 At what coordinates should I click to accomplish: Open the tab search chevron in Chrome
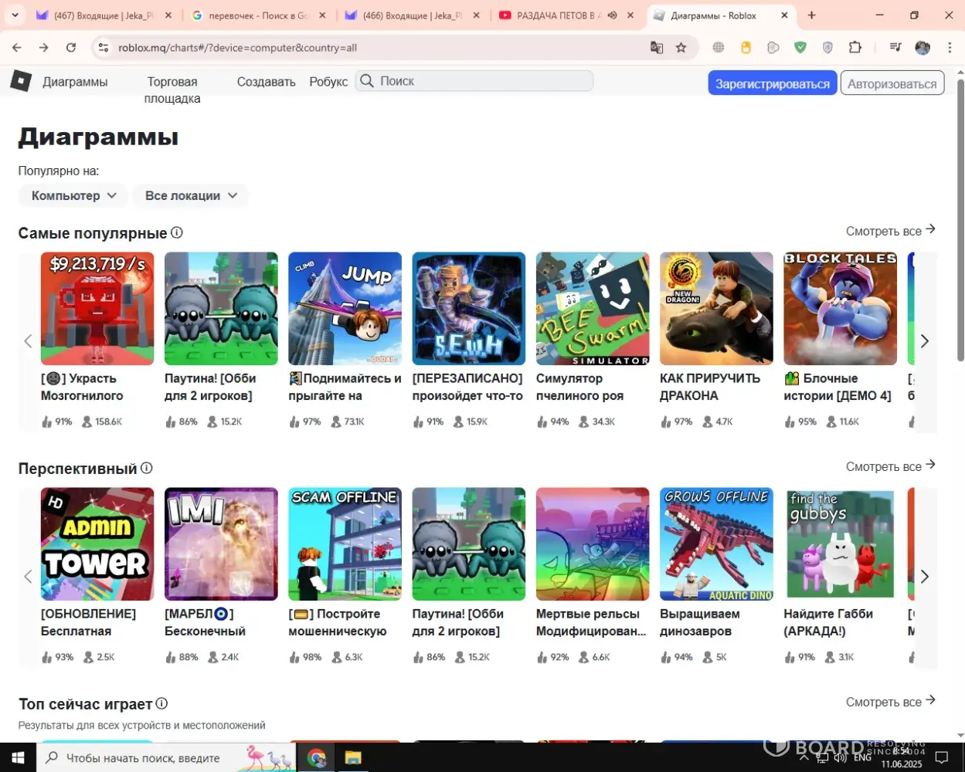[x=14, y=15]
